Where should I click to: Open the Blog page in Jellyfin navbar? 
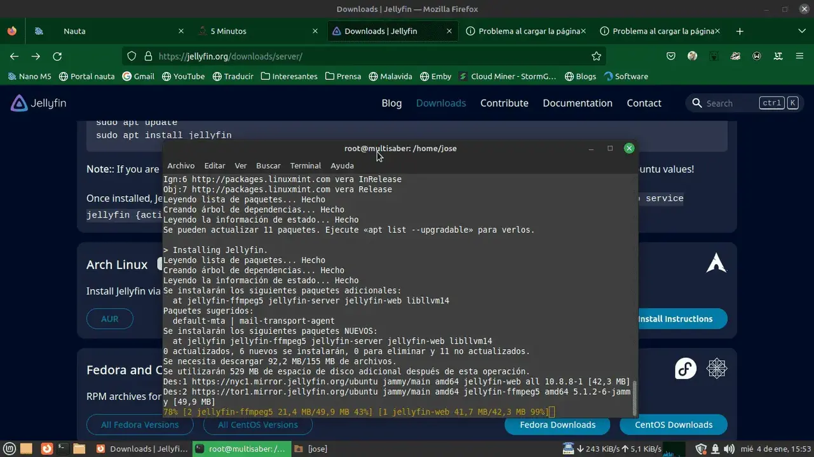pyautogui.click(x=391, y=103)
